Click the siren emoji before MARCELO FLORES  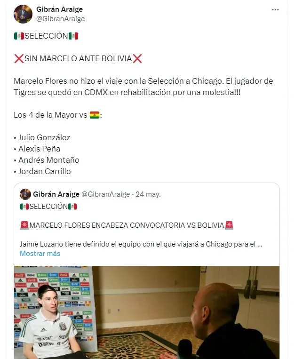tap(24, 225)
